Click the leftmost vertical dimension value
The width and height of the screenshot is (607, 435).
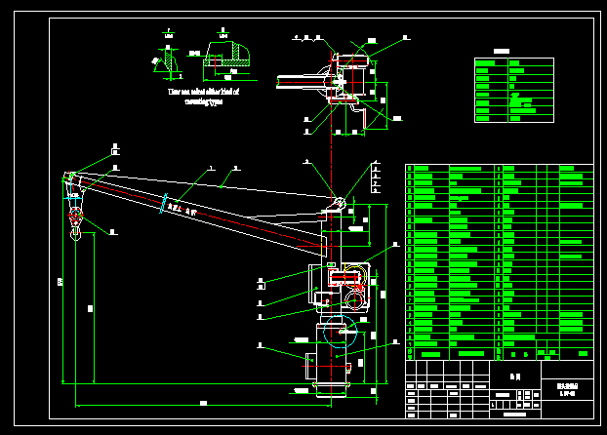61,282
